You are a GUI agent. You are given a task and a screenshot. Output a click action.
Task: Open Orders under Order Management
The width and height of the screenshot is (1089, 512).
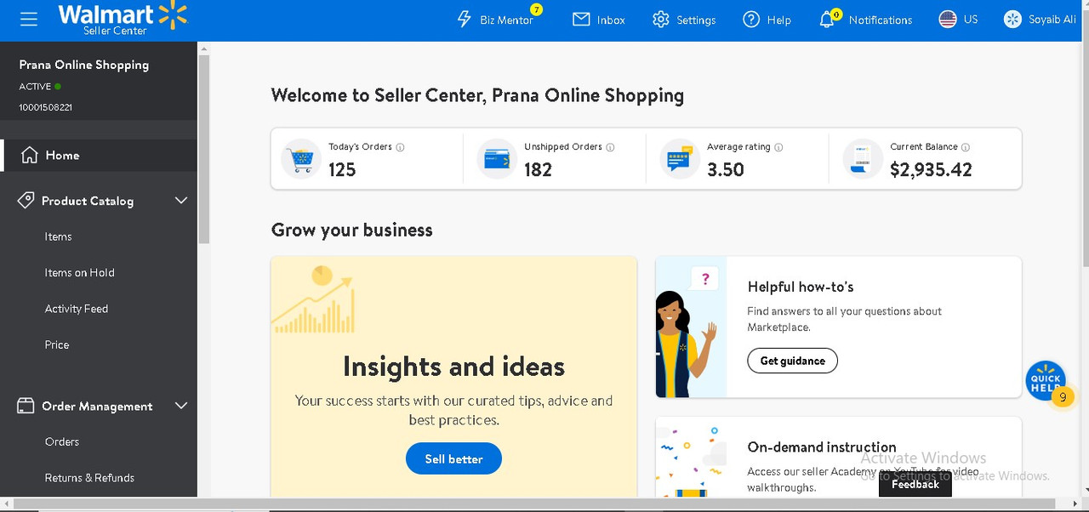(62, 441)
